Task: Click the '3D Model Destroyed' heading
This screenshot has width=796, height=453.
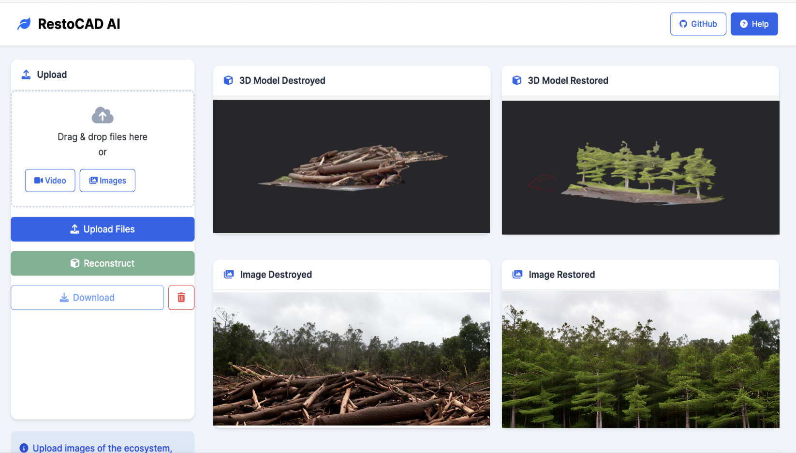Action: point(282,80)
